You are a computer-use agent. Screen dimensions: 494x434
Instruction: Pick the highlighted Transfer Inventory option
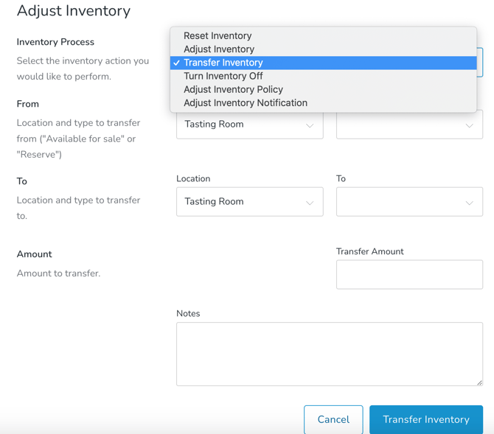pos(223,63)
